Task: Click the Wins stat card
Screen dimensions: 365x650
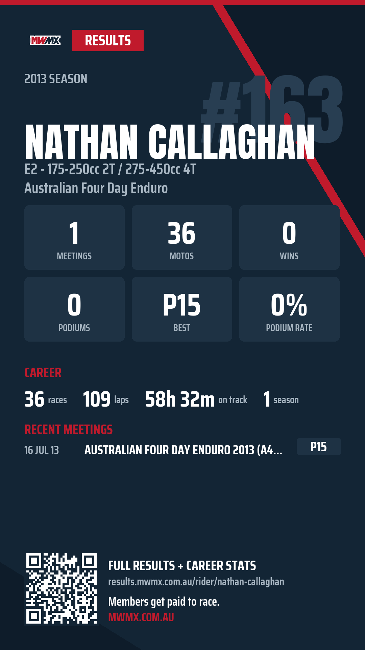Action: tap(289, 237)
